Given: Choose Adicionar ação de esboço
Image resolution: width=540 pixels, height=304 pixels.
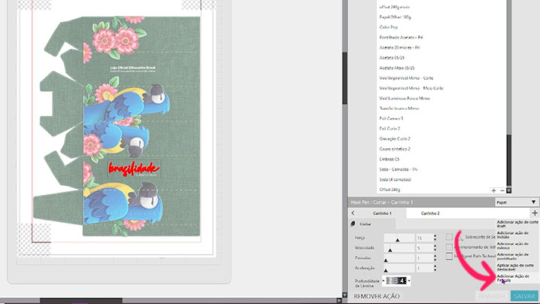Looking at the screenshot, I should pos(517,246).
